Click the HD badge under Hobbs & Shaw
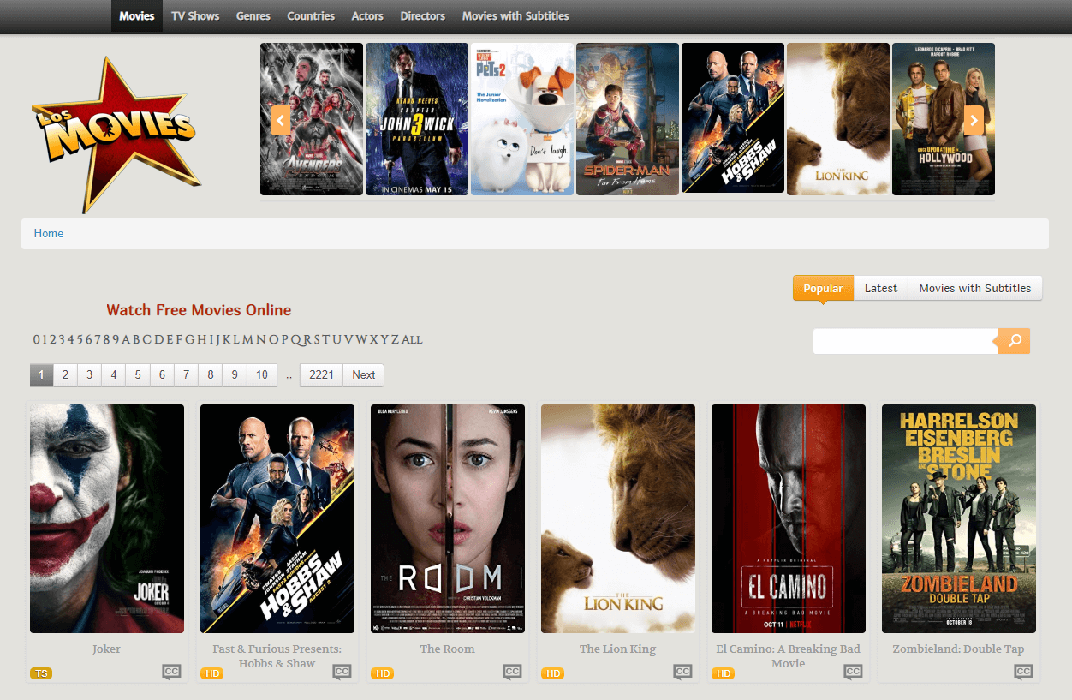The height and width of the screenshot is (700, 1072). tap(211, 673)
